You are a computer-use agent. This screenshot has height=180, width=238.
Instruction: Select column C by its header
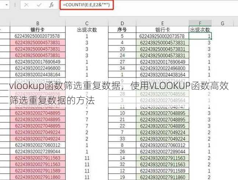[87, 23]
